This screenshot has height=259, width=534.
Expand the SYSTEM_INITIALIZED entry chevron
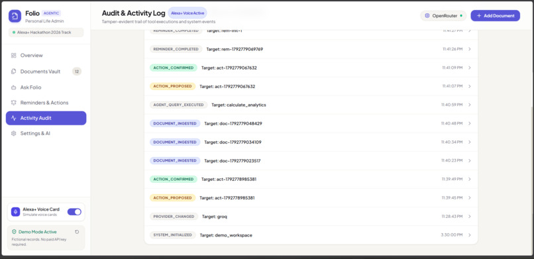(470, 235)
